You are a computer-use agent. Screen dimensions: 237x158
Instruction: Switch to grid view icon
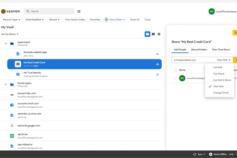[153, 34]
